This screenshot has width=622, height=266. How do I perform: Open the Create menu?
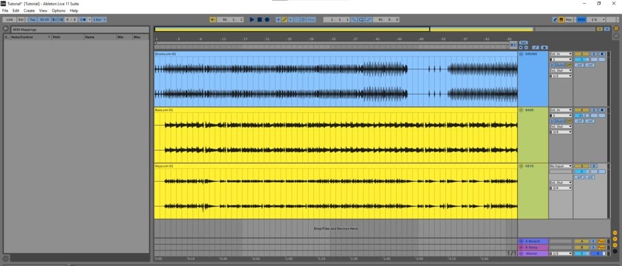(29, 11)
